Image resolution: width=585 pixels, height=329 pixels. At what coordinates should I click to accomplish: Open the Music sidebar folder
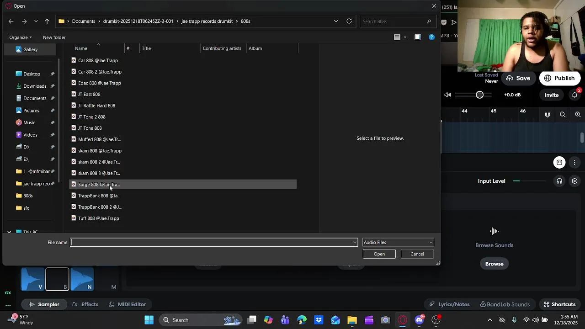click(29, 122)
